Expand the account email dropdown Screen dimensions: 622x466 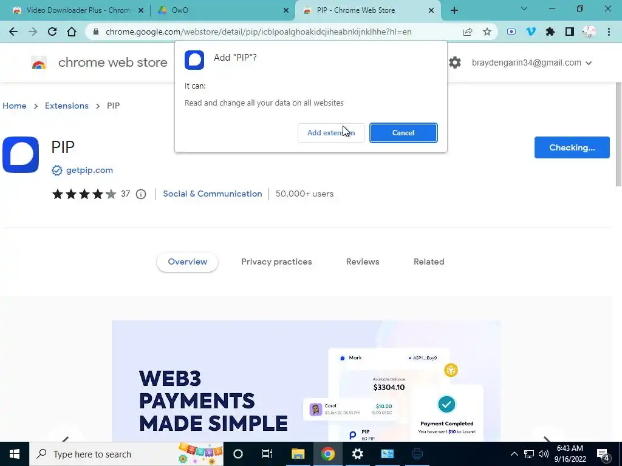[x=589, y=63]
